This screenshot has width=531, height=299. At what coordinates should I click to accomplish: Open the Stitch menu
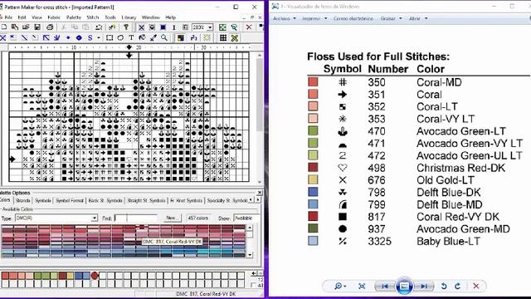92,17
